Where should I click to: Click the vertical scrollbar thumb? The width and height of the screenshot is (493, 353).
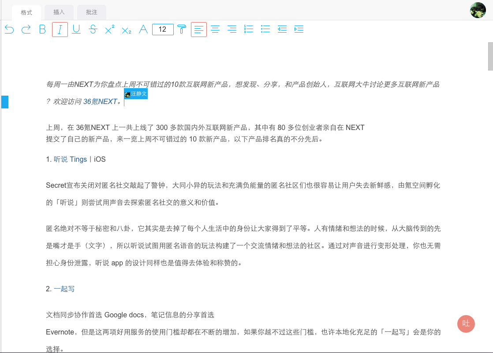(490, 56)
